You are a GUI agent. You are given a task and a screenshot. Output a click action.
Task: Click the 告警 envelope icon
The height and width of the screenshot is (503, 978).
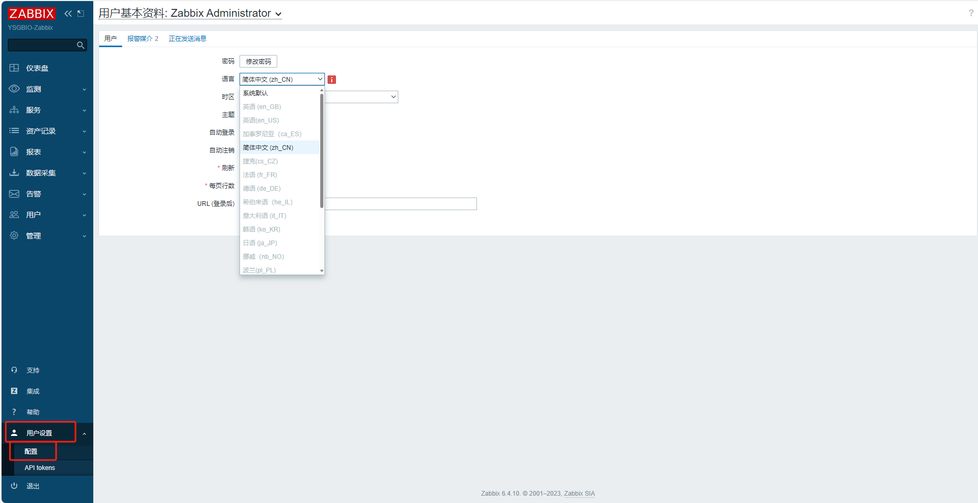pos(14,194)
